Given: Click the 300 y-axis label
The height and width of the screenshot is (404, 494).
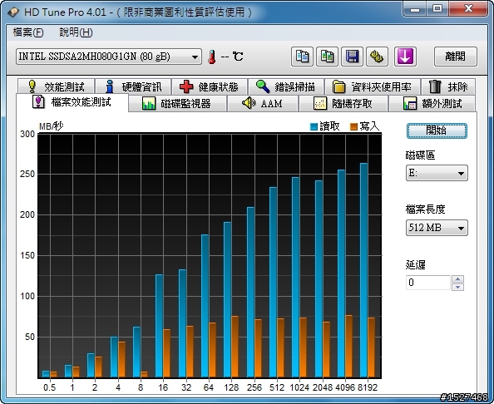Looking at the screenshot, I should [x=27, y=134].
